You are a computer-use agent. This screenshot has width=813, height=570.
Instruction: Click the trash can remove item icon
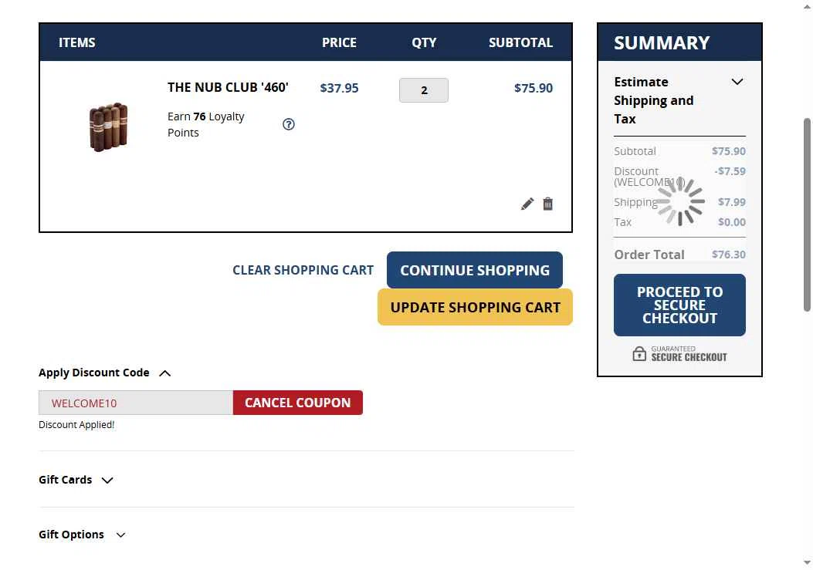[x=548, y=204]
